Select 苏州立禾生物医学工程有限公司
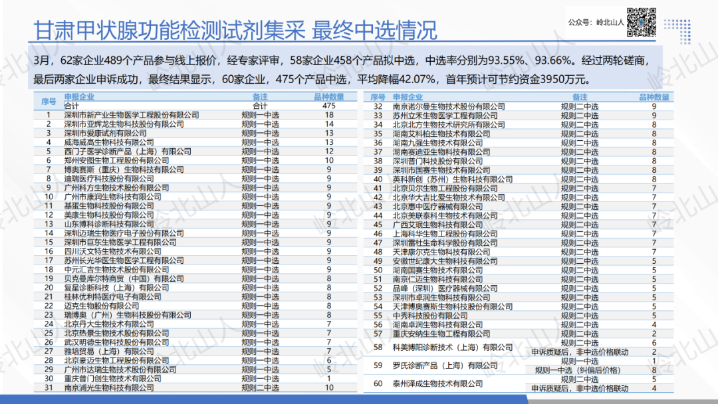Screen dimensions: 718x404 [x=445, y=116]
